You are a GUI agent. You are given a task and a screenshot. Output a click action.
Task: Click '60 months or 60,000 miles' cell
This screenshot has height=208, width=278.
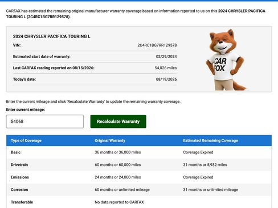click(x=118, y=165)
